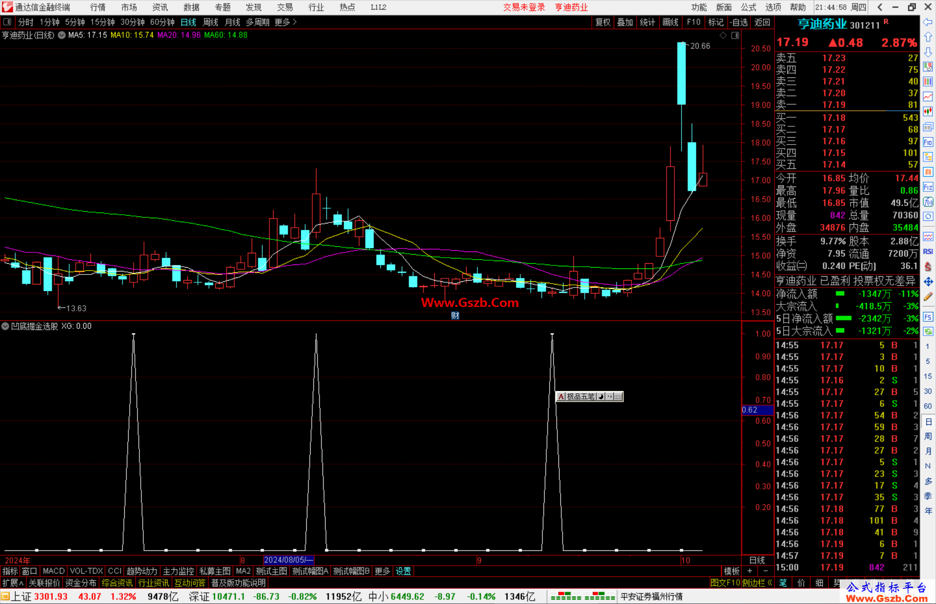Click the diamond icon at chart top right
936x604 pixels.
pyautogui.click(x=723, y=36)
